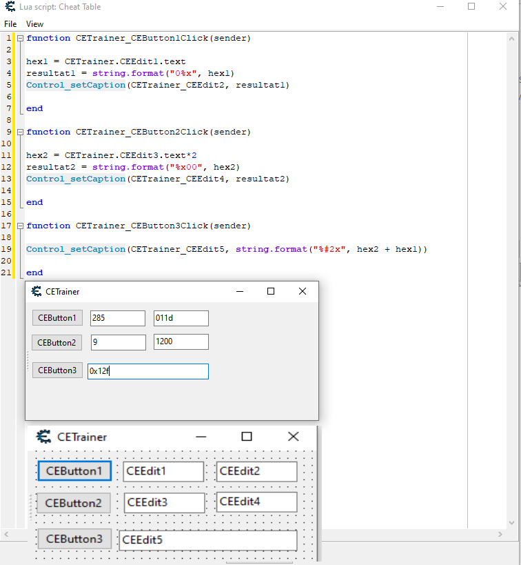Image resolution: width=521 pixels, height=565 pixels.
Task: Collapse the CEButton3Click function fold marker
Action: click(20, 226)
